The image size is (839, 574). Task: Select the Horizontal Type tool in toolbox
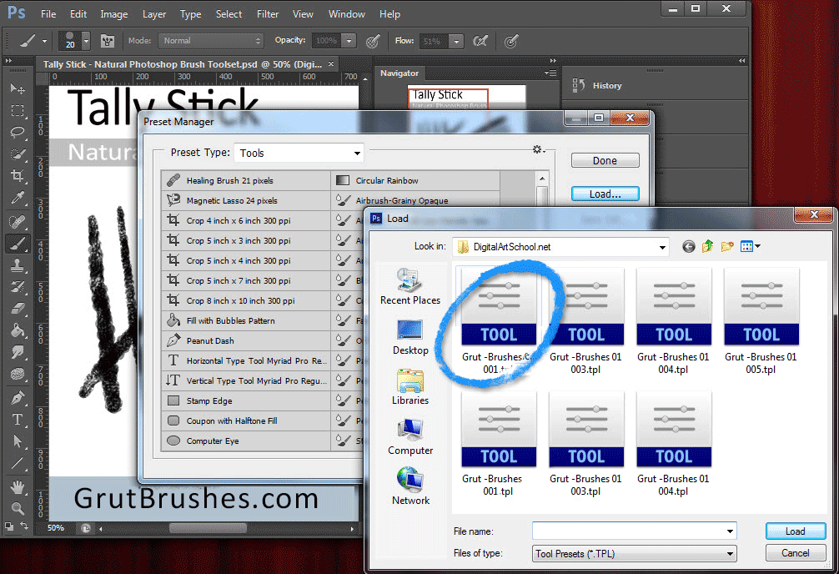(17, 420)
